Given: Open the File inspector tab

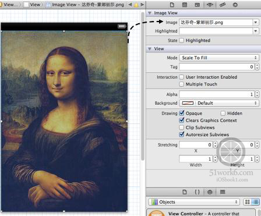Looking at the screenshot, I should click(172, 5).
